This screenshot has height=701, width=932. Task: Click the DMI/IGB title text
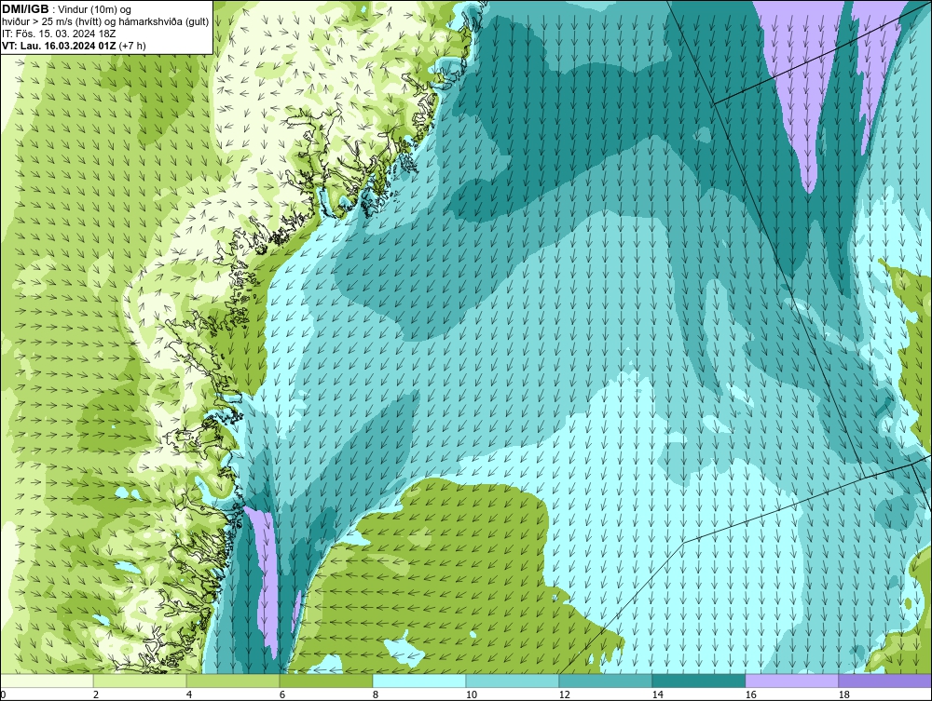(x=25, y=9)
